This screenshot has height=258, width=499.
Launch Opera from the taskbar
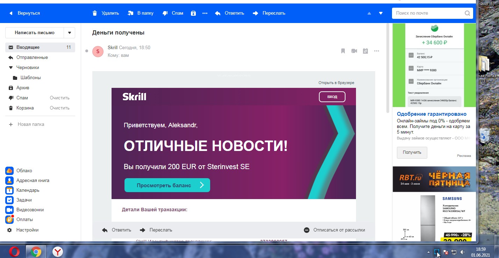click(14, 251)
